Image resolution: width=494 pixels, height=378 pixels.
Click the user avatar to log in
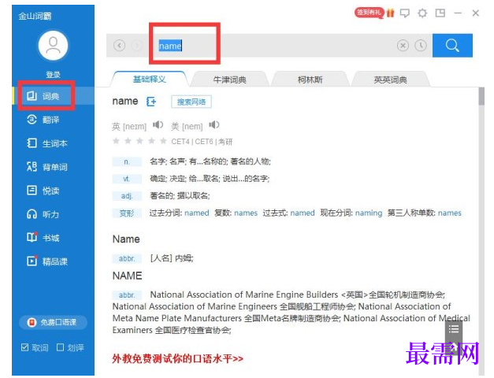click(x=53, y=46)
